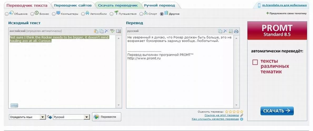
Task: Open m.translate.ru для мобильных link
Action: coord(285,5)
